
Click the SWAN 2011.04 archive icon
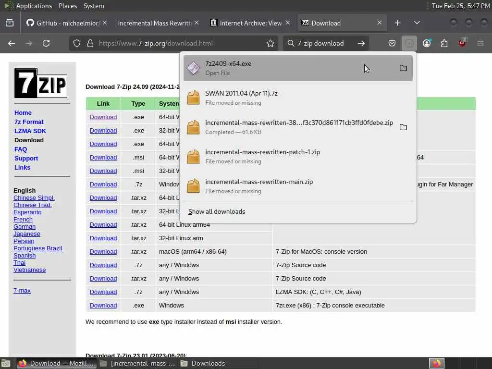point(193,97)
